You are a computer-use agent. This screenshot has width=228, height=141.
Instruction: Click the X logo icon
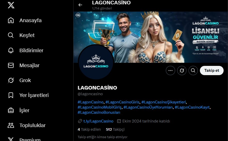coord(11,5)
